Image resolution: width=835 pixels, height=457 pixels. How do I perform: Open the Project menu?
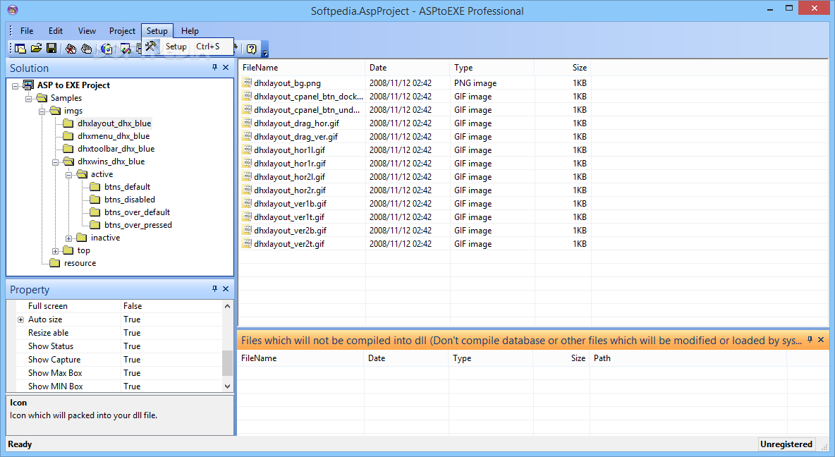point(122,31)
